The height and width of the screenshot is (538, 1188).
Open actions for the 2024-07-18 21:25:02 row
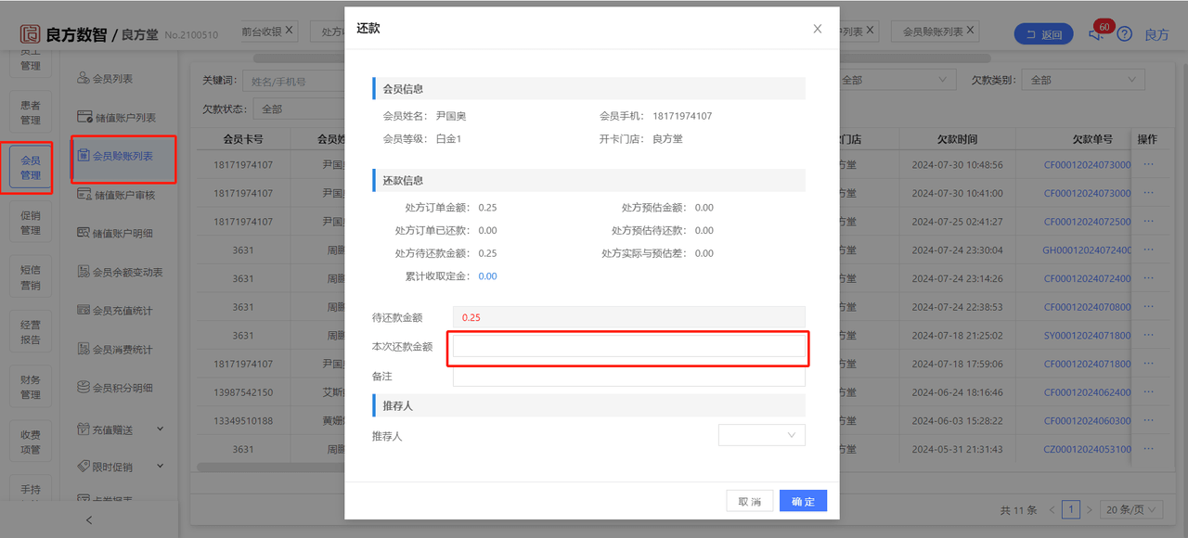point(1148,335)
